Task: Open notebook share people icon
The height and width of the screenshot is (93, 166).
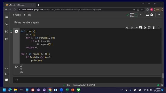Action: pos(147,15)
